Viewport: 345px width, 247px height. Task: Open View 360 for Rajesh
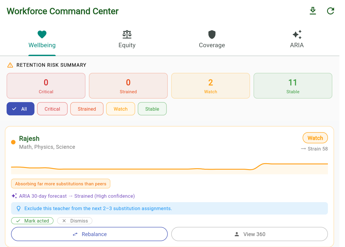point(249,234)
